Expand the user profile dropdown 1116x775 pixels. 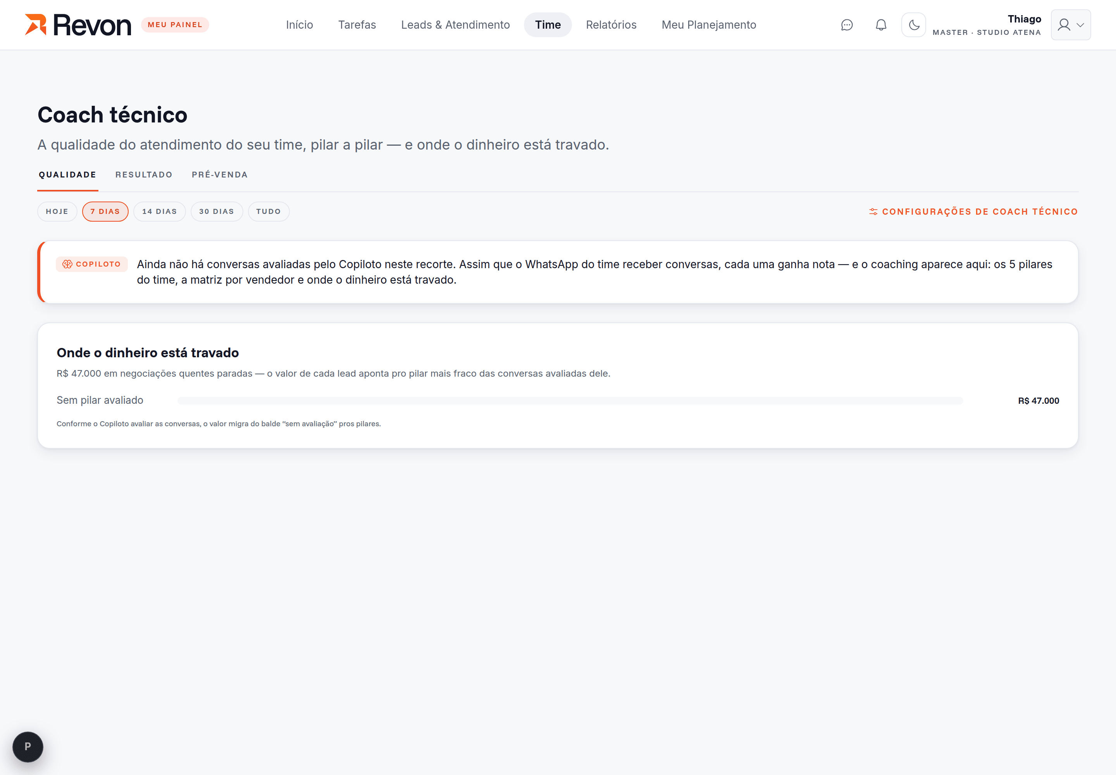pyautogui.click(x=1071, y=25)
